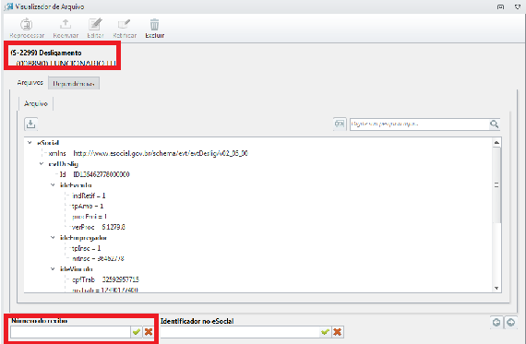Collapse the ideVinculo tree node
Image resolution: width=526 pixels, height=344 pixels.
click(x=53, y=269)
